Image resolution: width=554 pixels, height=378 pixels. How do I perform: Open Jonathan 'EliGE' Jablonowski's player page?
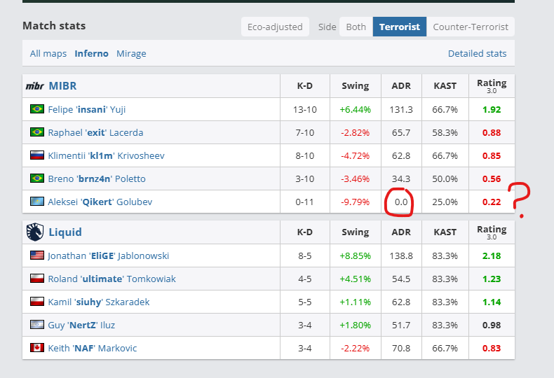[108, 255]
